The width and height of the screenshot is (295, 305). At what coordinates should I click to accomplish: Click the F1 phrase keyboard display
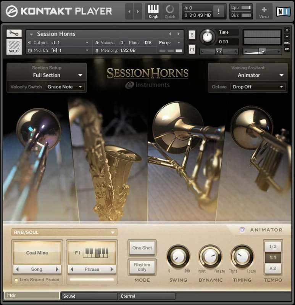tap(92, 253)
